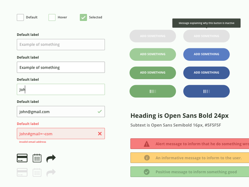Image resolution: width=249 pixels, height=187 pixels.
Task: Click the green loading-state button
Action: pos(153,91)
